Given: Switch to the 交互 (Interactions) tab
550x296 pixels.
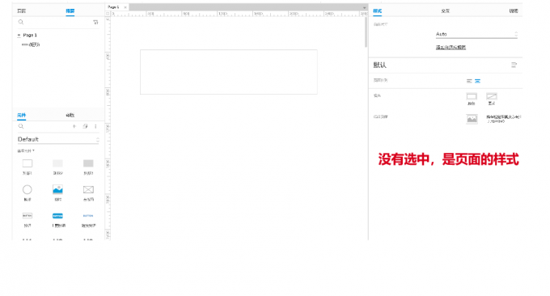Looking at the screenshot, I should 446,11.
